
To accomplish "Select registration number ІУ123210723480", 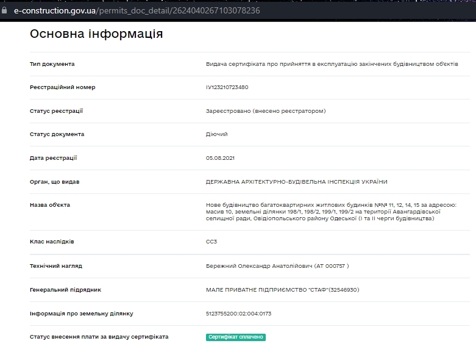I will coord(227,87).
